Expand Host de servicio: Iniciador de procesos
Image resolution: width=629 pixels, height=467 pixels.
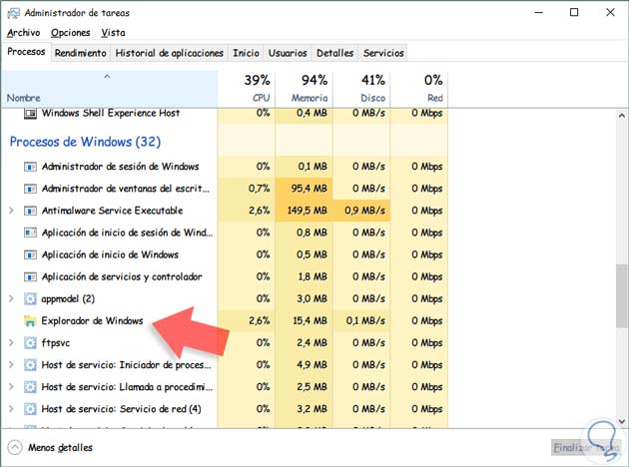pyautogui.click(x=11, y=365)
